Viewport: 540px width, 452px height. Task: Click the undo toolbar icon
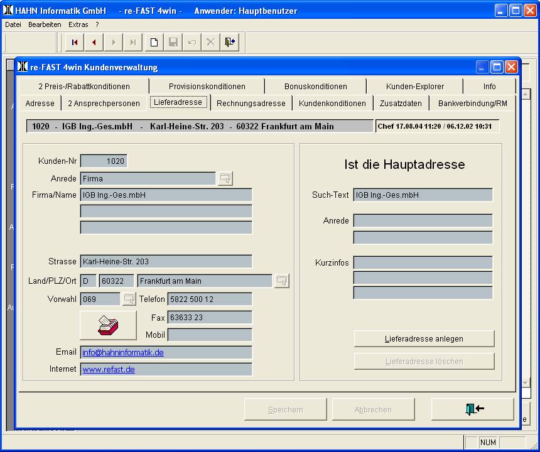[x=192, y=42]
